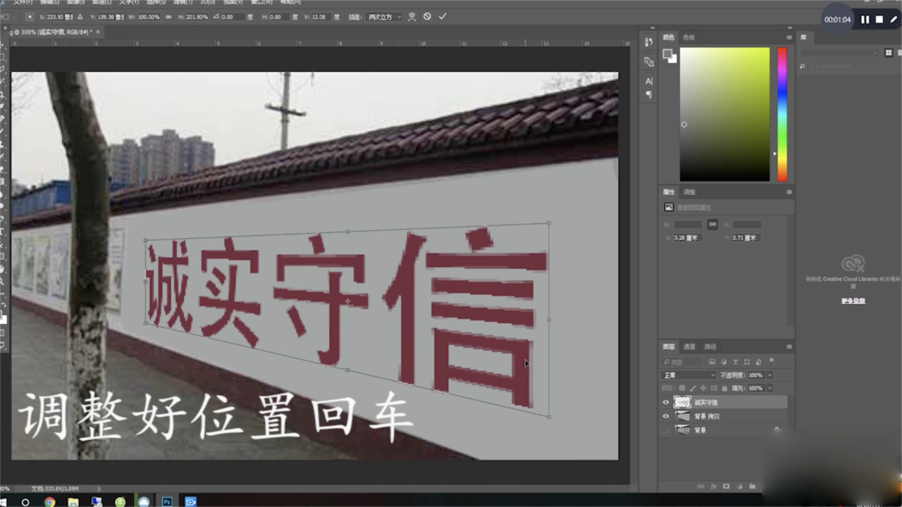902x507 pixels.
Task: Filter layers by type layer (T) icon
Action: click(x=736, y=362)
